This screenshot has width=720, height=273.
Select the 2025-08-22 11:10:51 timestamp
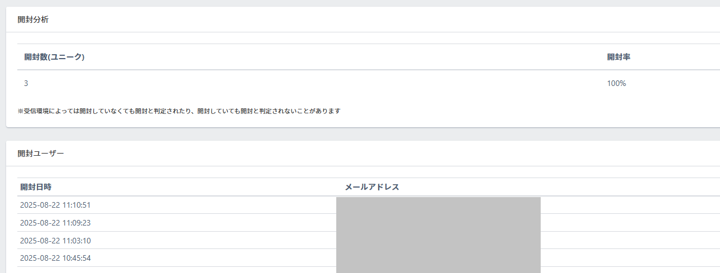[55, 205]
